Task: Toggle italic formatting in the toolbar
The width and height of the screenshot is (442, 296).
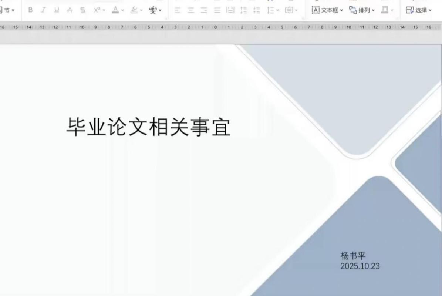Action: [x=43, y=10]
